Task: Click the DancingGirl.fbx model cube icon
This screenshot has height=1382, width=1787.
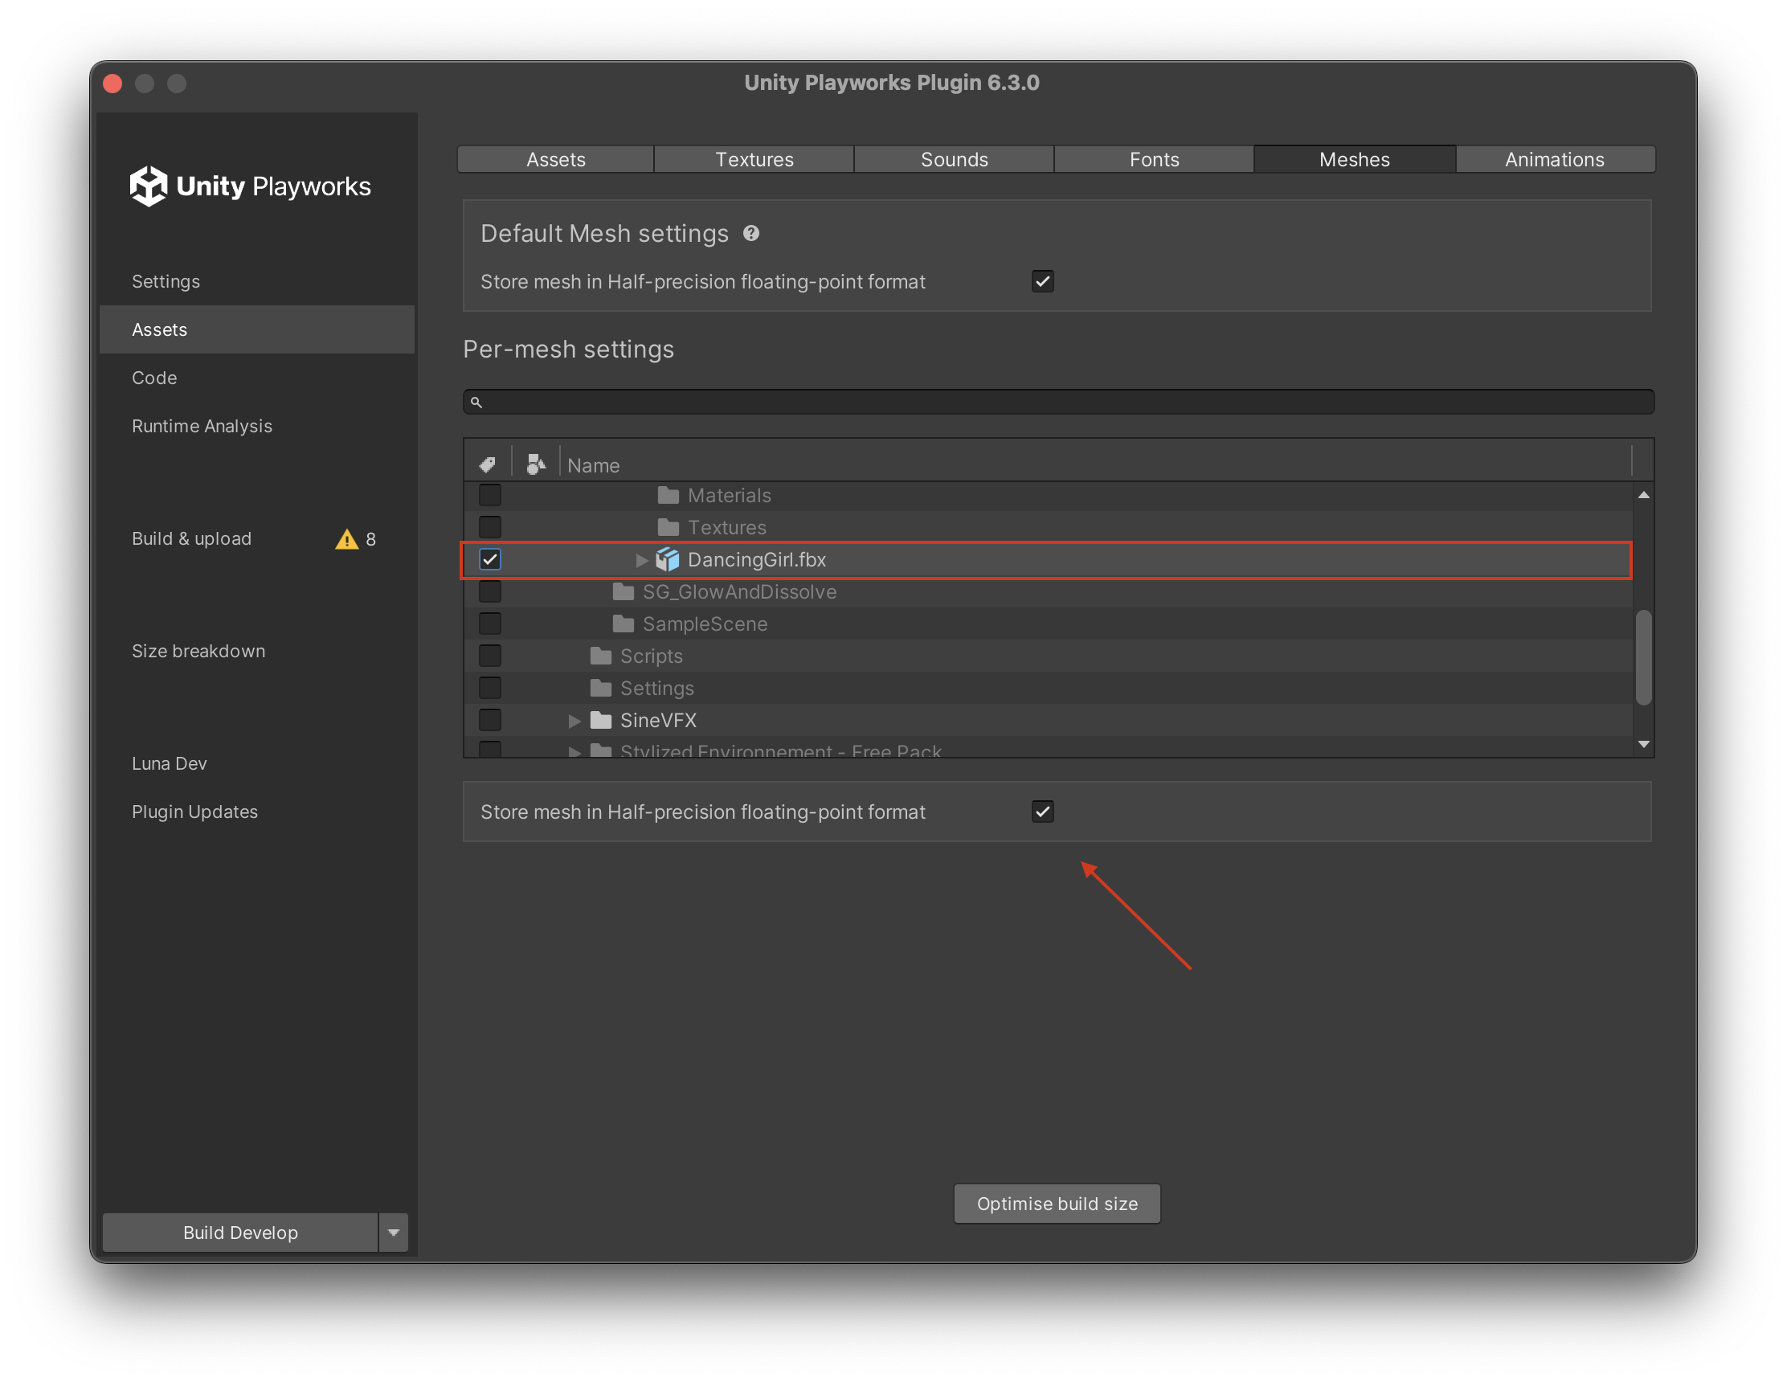Action: [668, 560]
